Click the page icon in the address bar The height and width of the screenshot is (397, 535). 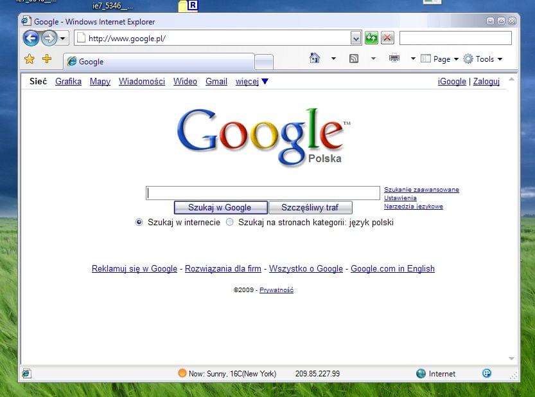pyautogui.click(x=81, y=38)
